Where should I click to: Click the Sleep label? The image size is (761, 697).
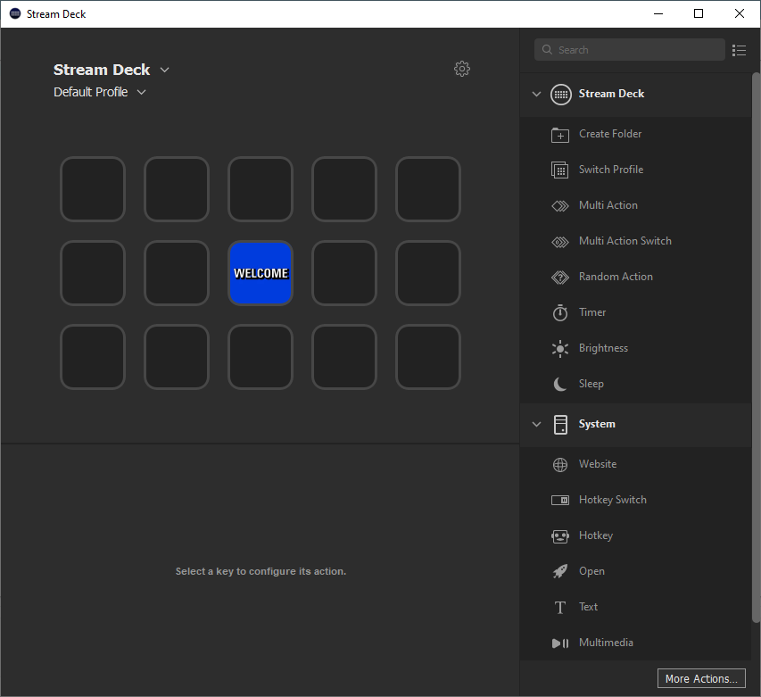pyautogui.click(x=591, y=384)
